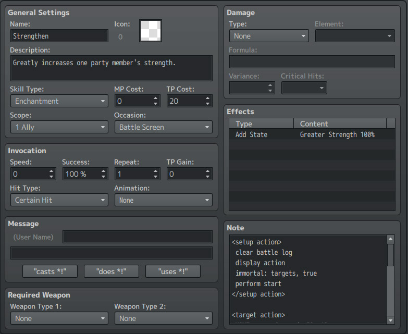The height and width of the screenshot is (334, 408).
Task: Click the first Message field after (User Name)
Action: coord(138,237)
